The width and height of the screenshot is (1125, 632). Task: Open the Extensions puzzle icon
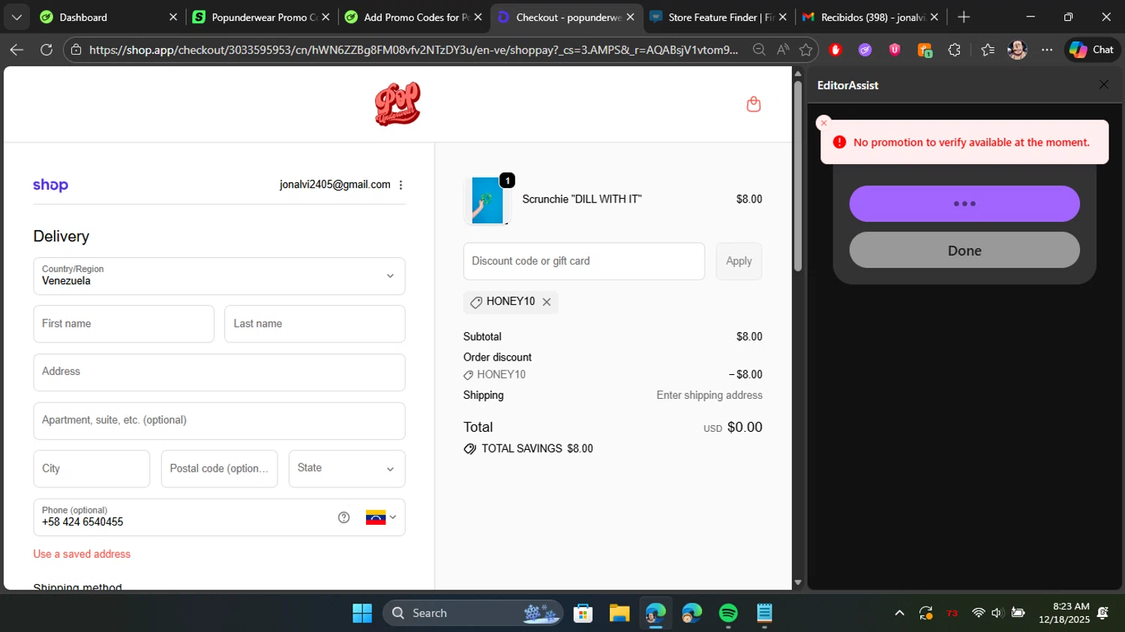pos(954,49)
